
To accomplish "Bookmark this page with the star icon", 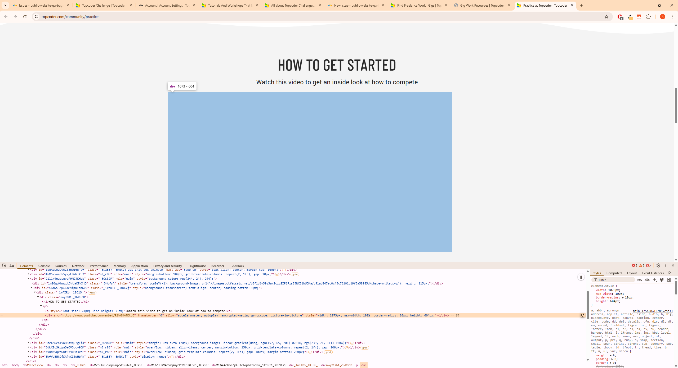I will coord(606,17).
